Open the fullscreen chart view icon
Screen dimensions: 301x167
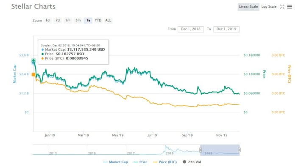282,7
